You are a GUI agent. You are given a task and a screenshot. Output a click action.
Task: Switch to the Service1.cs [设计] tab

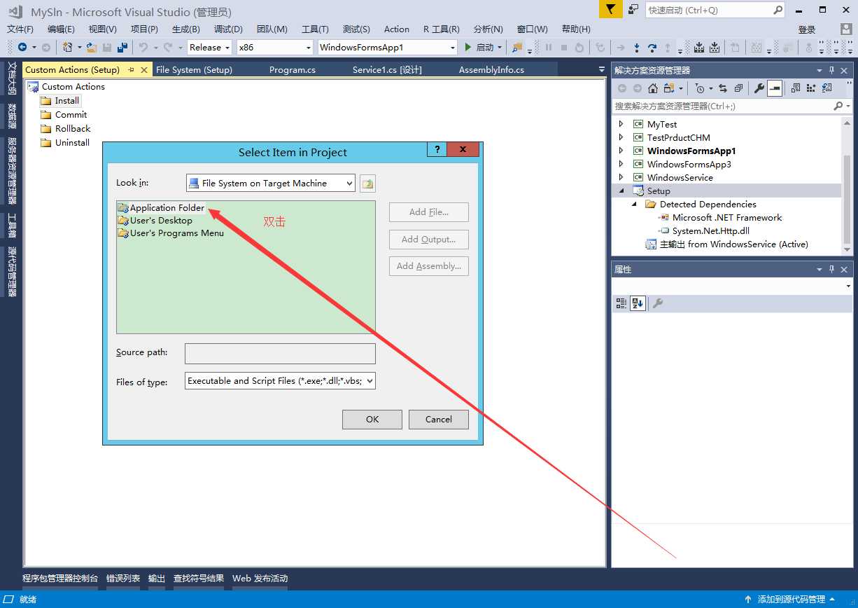coord(387,70)
